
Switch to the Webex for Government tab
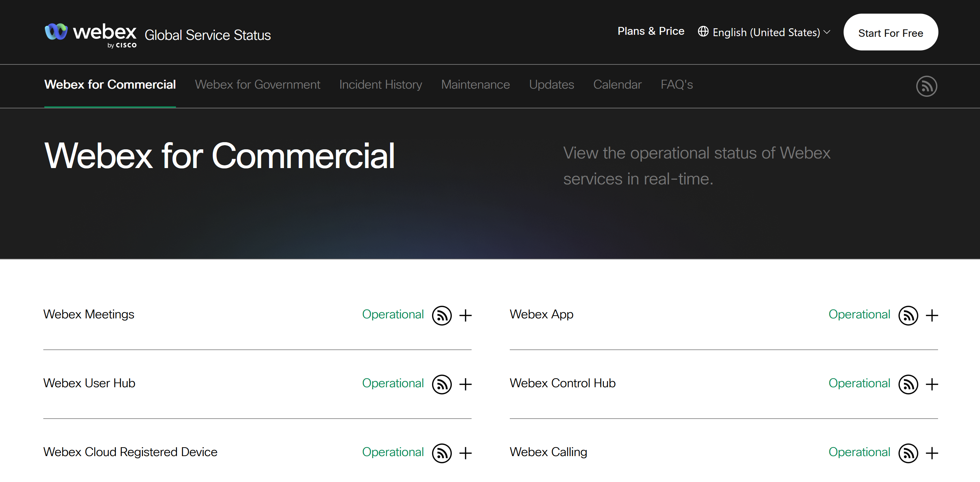(257, 85)
